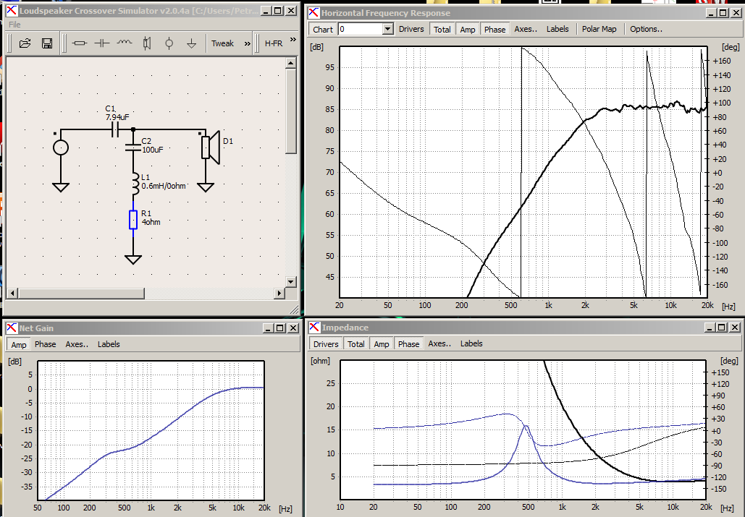Screen dimensions: 745x517
Task: Toggle Amp in the Net Gain window
Action: tap(19, 344)
